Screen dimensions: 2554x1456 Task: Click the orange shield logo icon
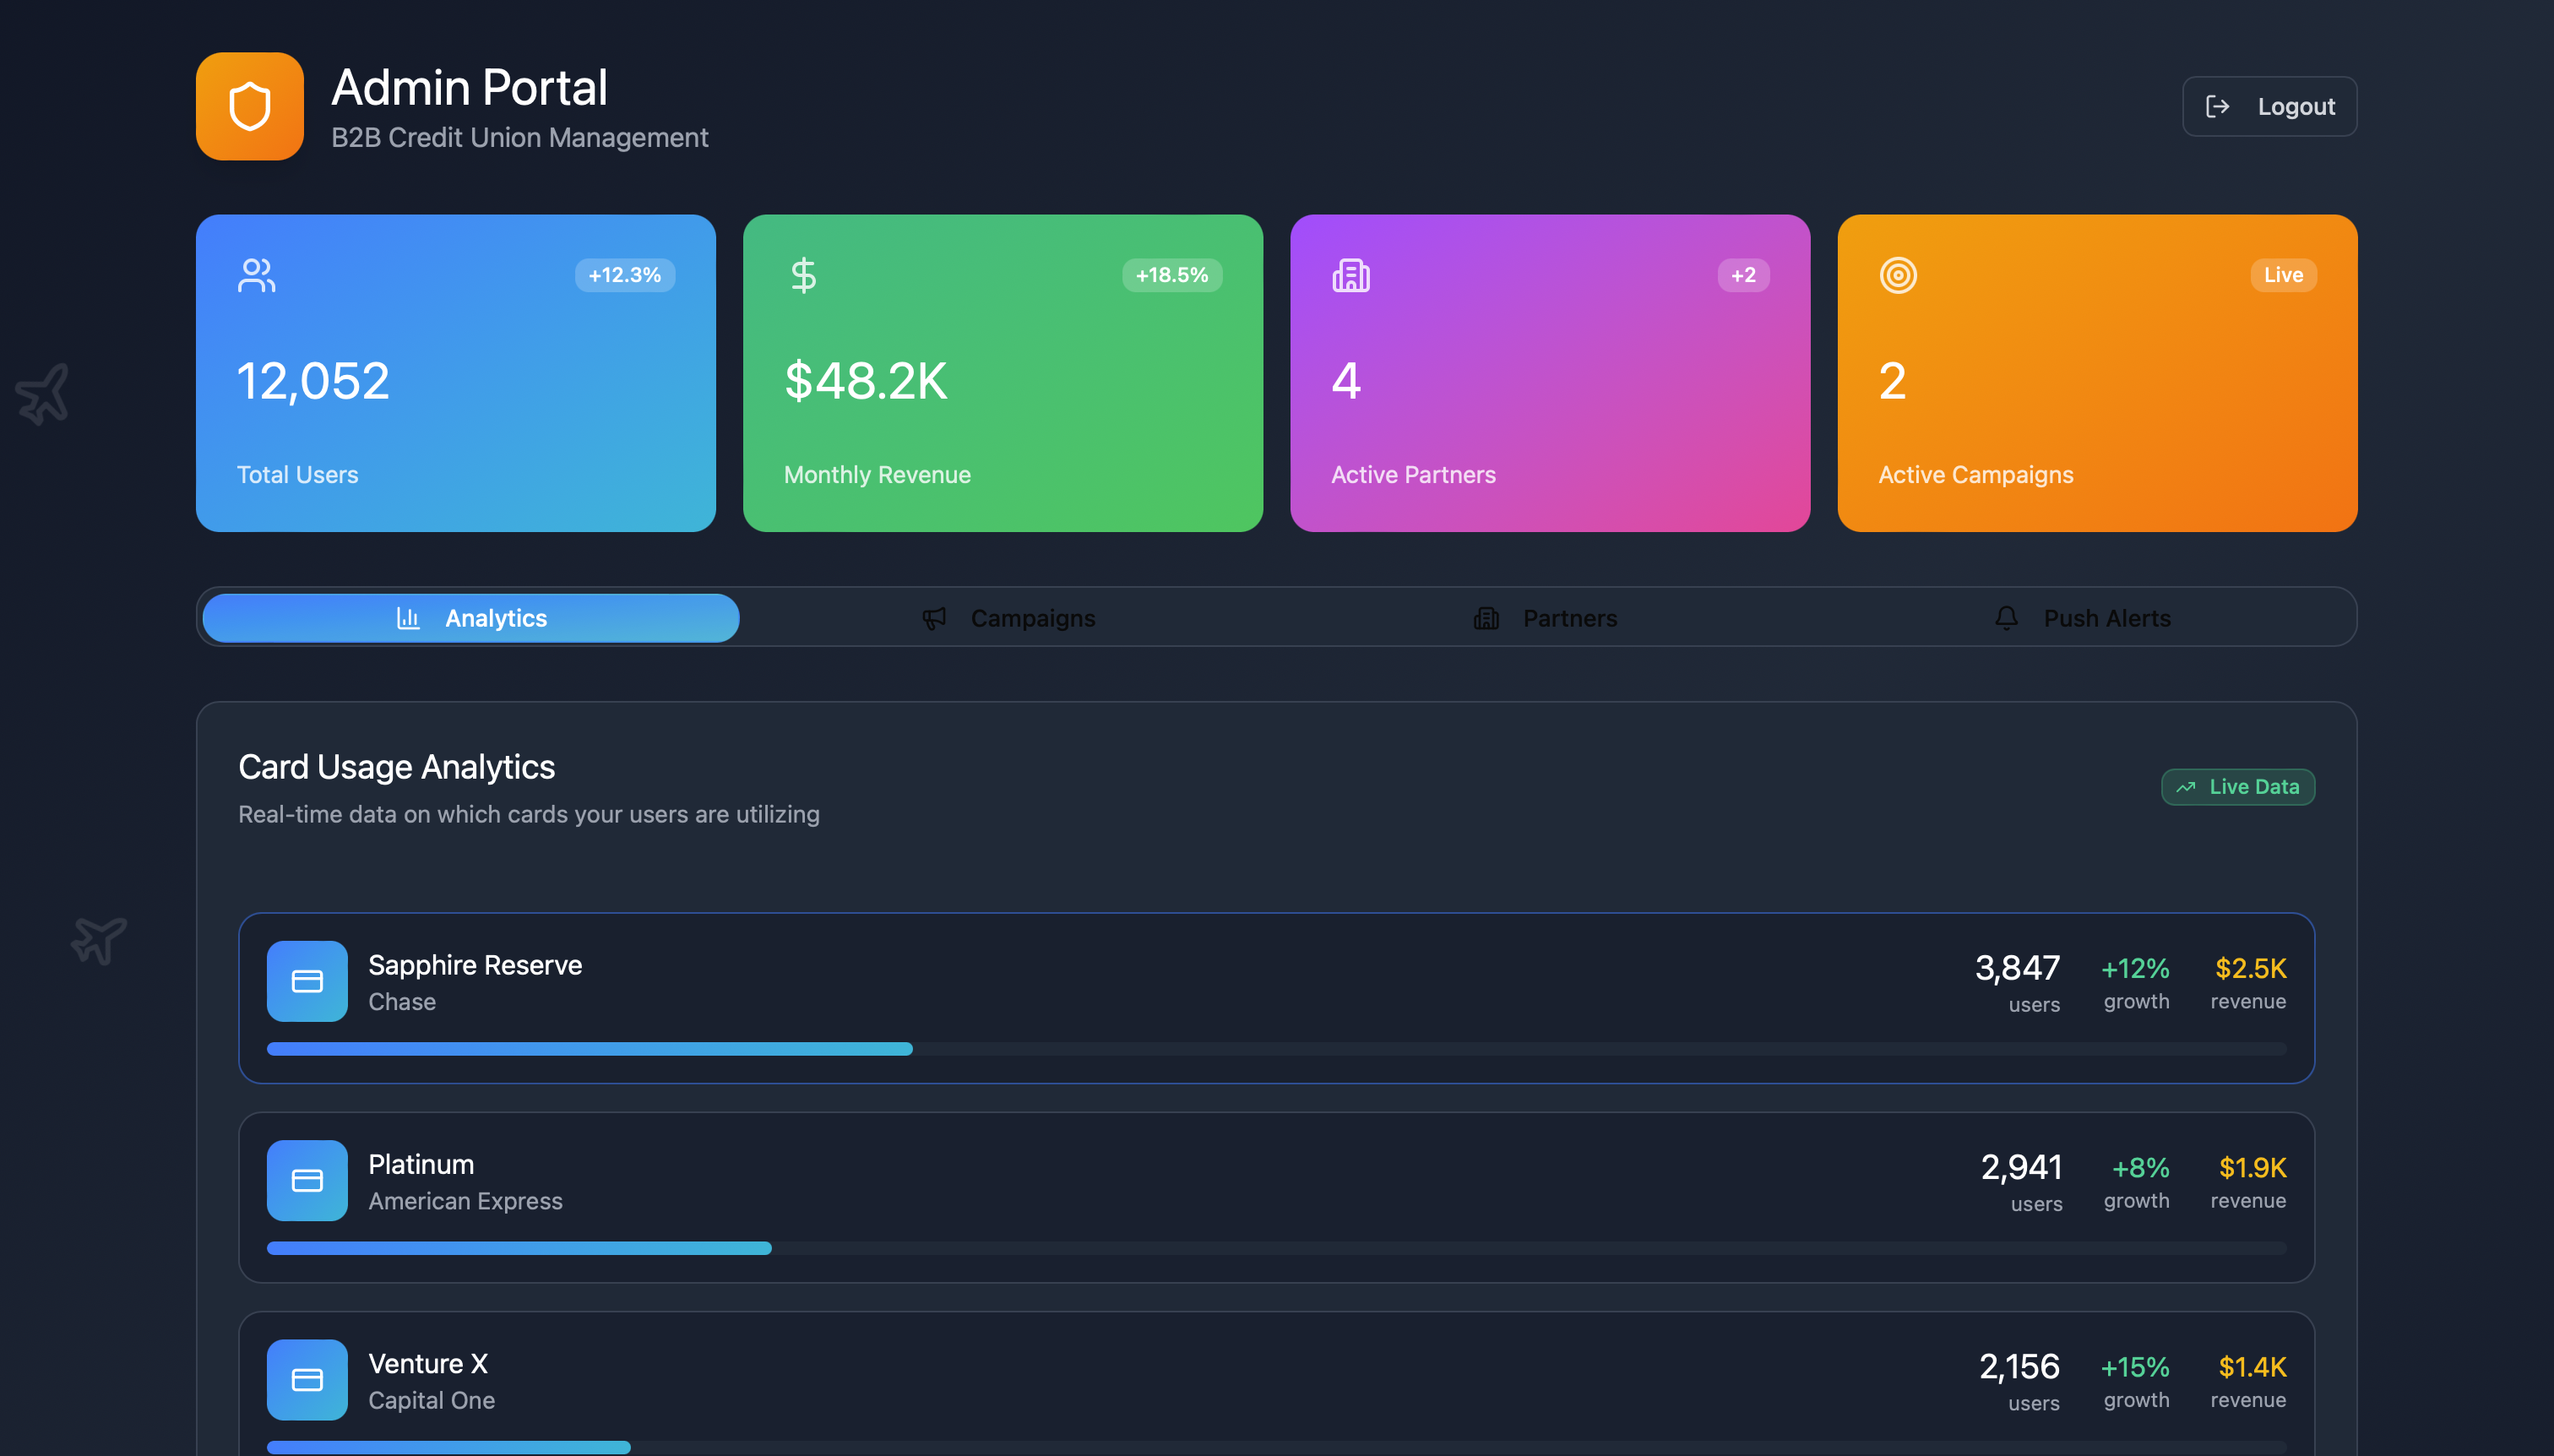(249, 106)
